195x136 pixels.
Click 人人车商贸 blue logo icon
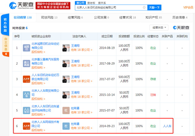pyautogui.click(x=26, y=95)
